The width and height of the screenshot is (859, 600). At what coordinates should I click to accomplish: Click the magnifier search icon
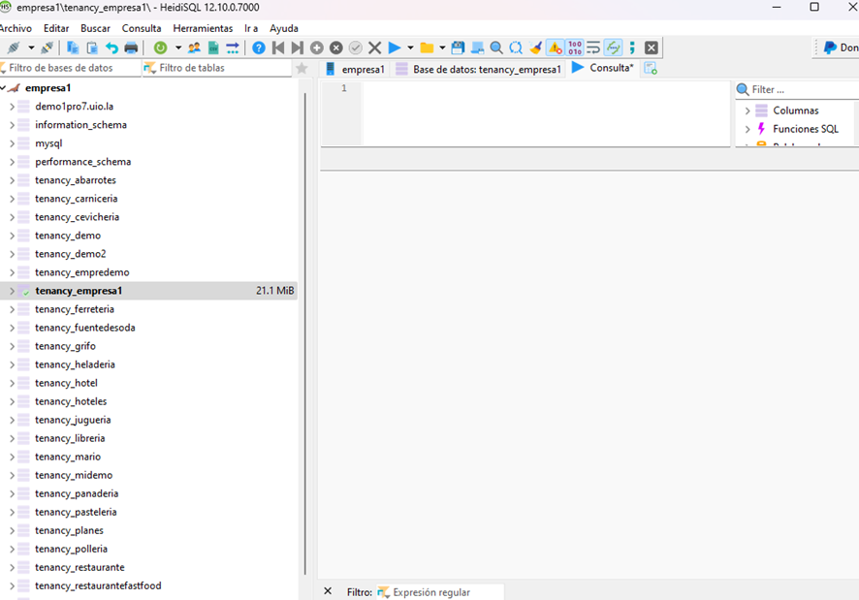(x=496, y=47)
